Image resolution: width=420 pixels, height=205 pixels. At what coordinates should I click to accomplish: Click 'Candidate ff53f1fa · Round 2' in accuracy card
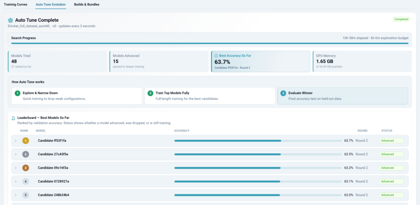point(232,68)
